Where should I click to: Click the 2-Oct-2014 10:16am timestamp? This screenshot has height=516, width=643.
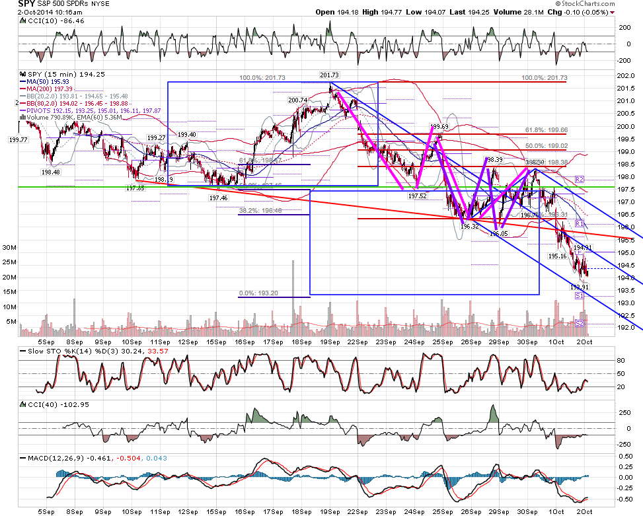[50, 13]
